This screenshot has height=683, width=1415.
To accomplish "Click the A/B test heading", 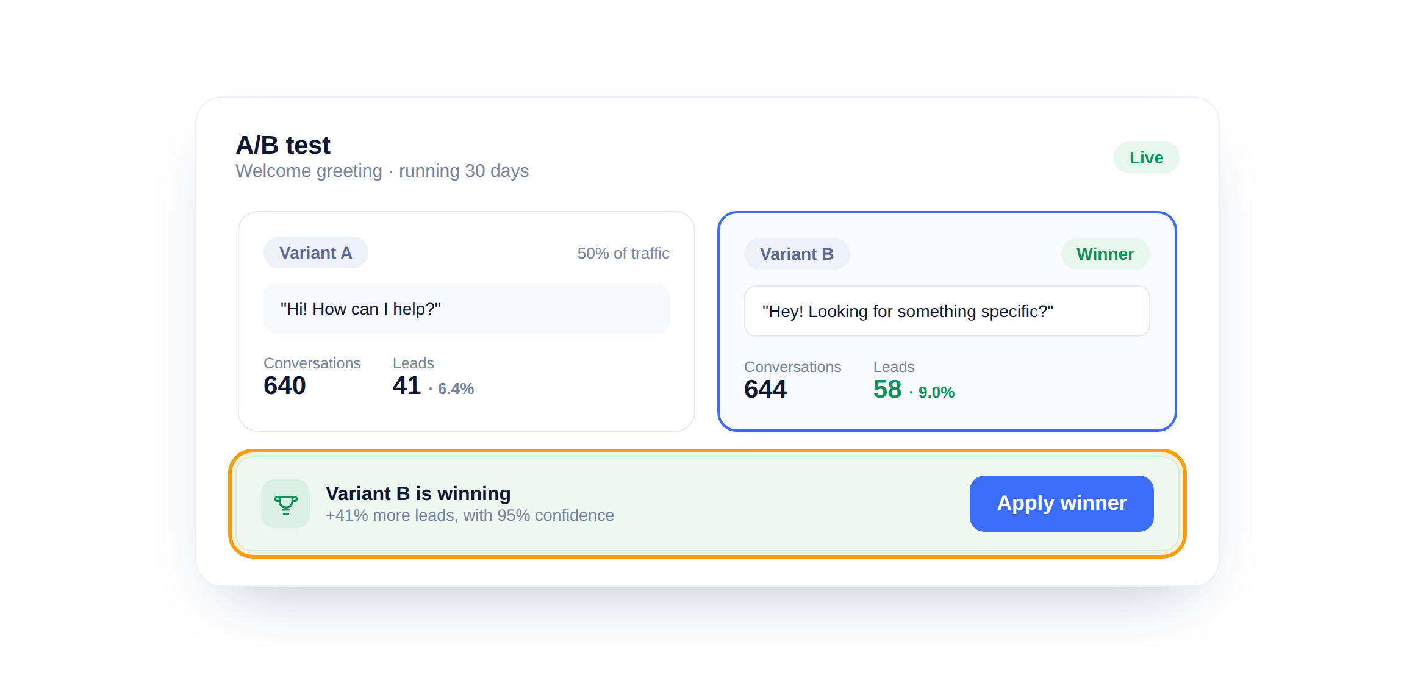I will (x=283, y=145).
